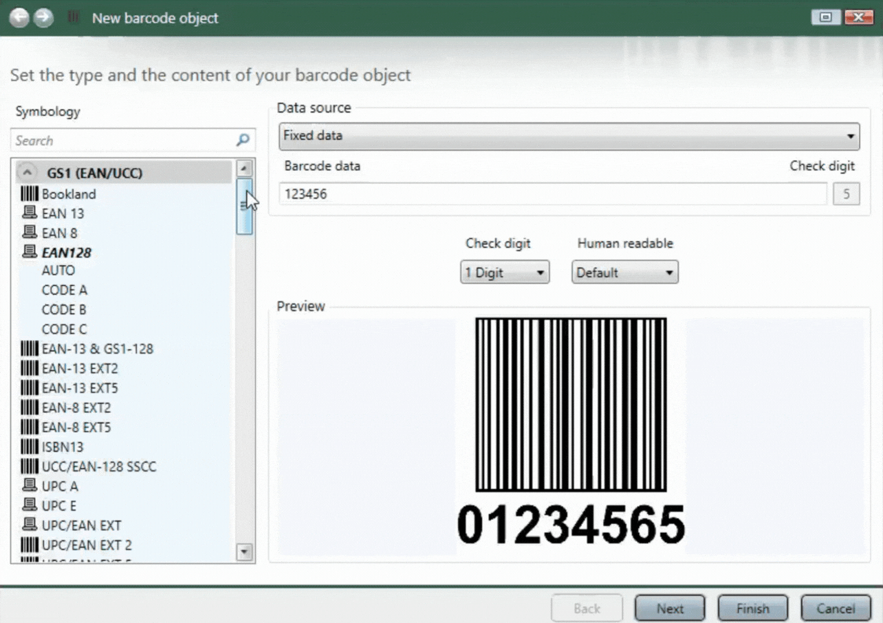This screenshot has height=623, width=883.
Task: Click the barcode preview image
Action: click(571, 433)
